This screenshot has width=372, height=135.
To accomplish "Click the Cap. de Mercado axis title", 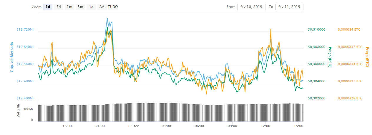I will pyautogui.click(x=12, y=57).
